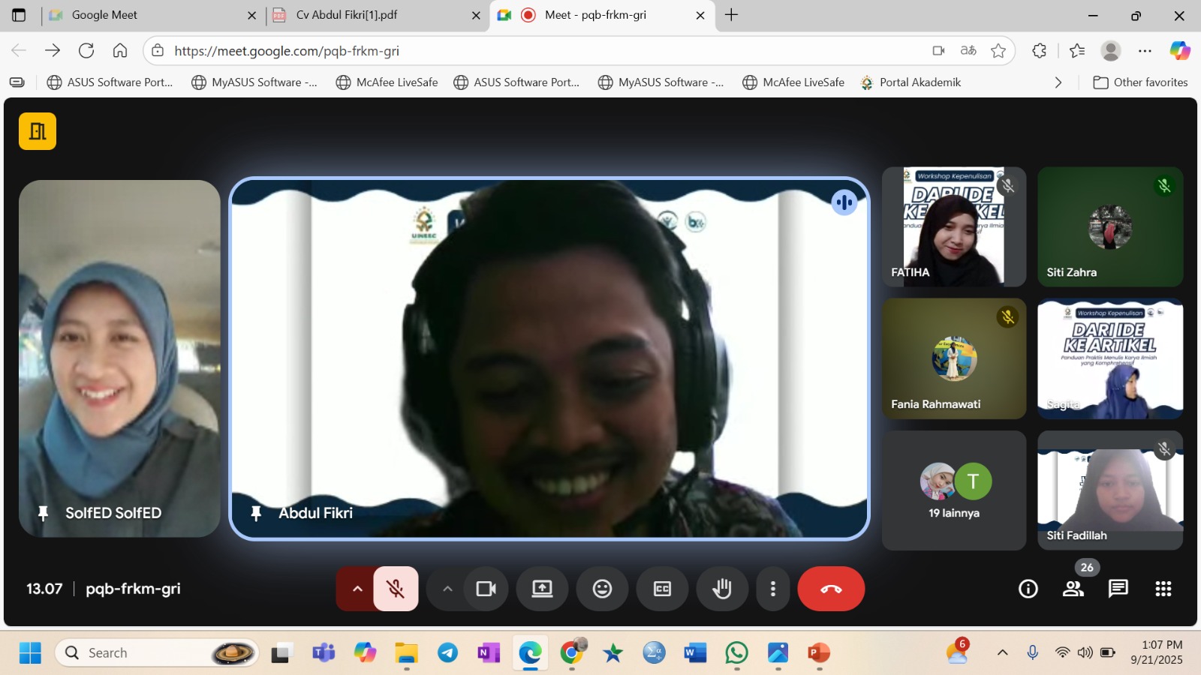Expand audio settings arrow beside microphone
The width and height of the screenshot is (1201, 675).
(x=357, y=589)
